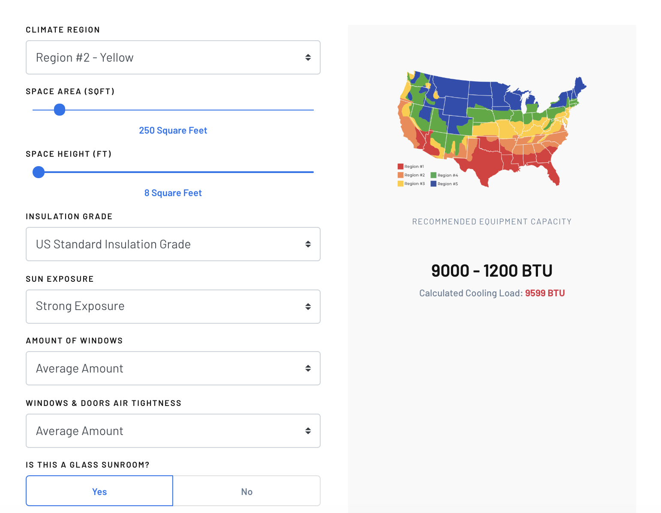Click the red Region #1 legend swatch
The width and height of the screenshot is (661, 513).
400,167
